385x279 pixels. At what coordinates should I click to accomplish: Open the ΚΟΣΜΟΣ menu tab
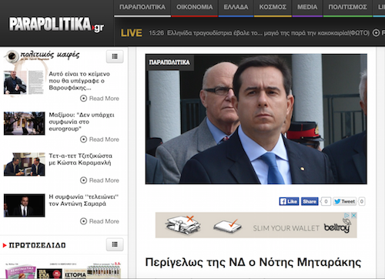pyautogui.click(x=273, y=7)
